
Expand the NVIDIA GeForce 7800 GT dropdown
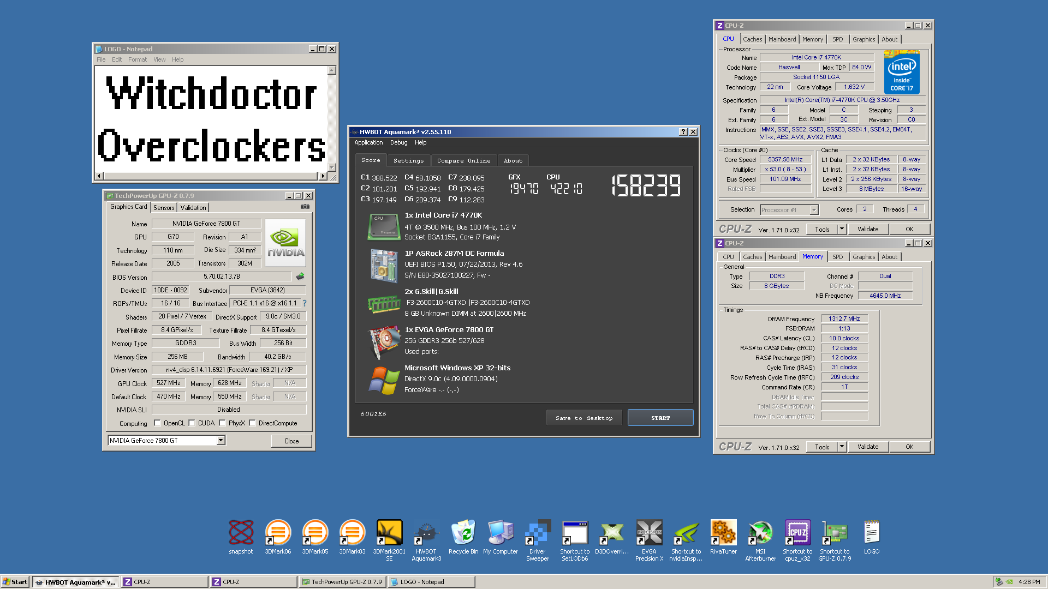221,440
